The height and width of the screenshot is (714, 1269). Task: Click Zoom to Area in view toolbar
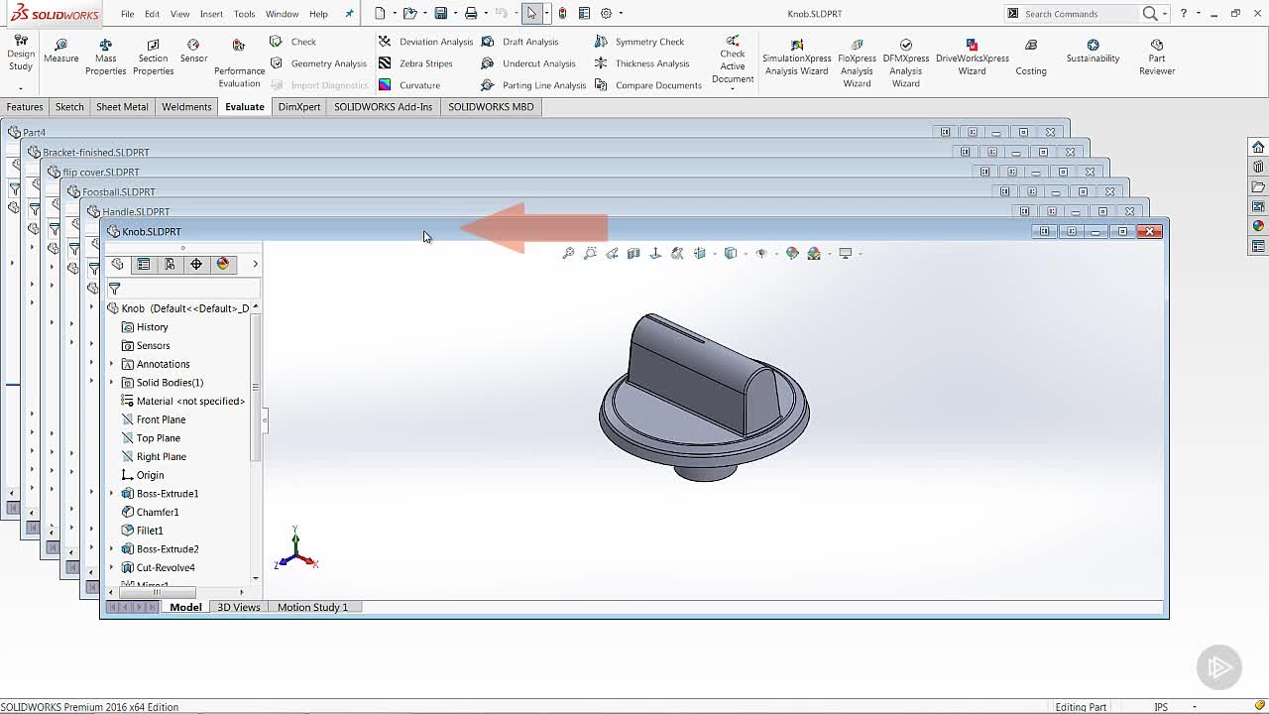click(590, 254)
